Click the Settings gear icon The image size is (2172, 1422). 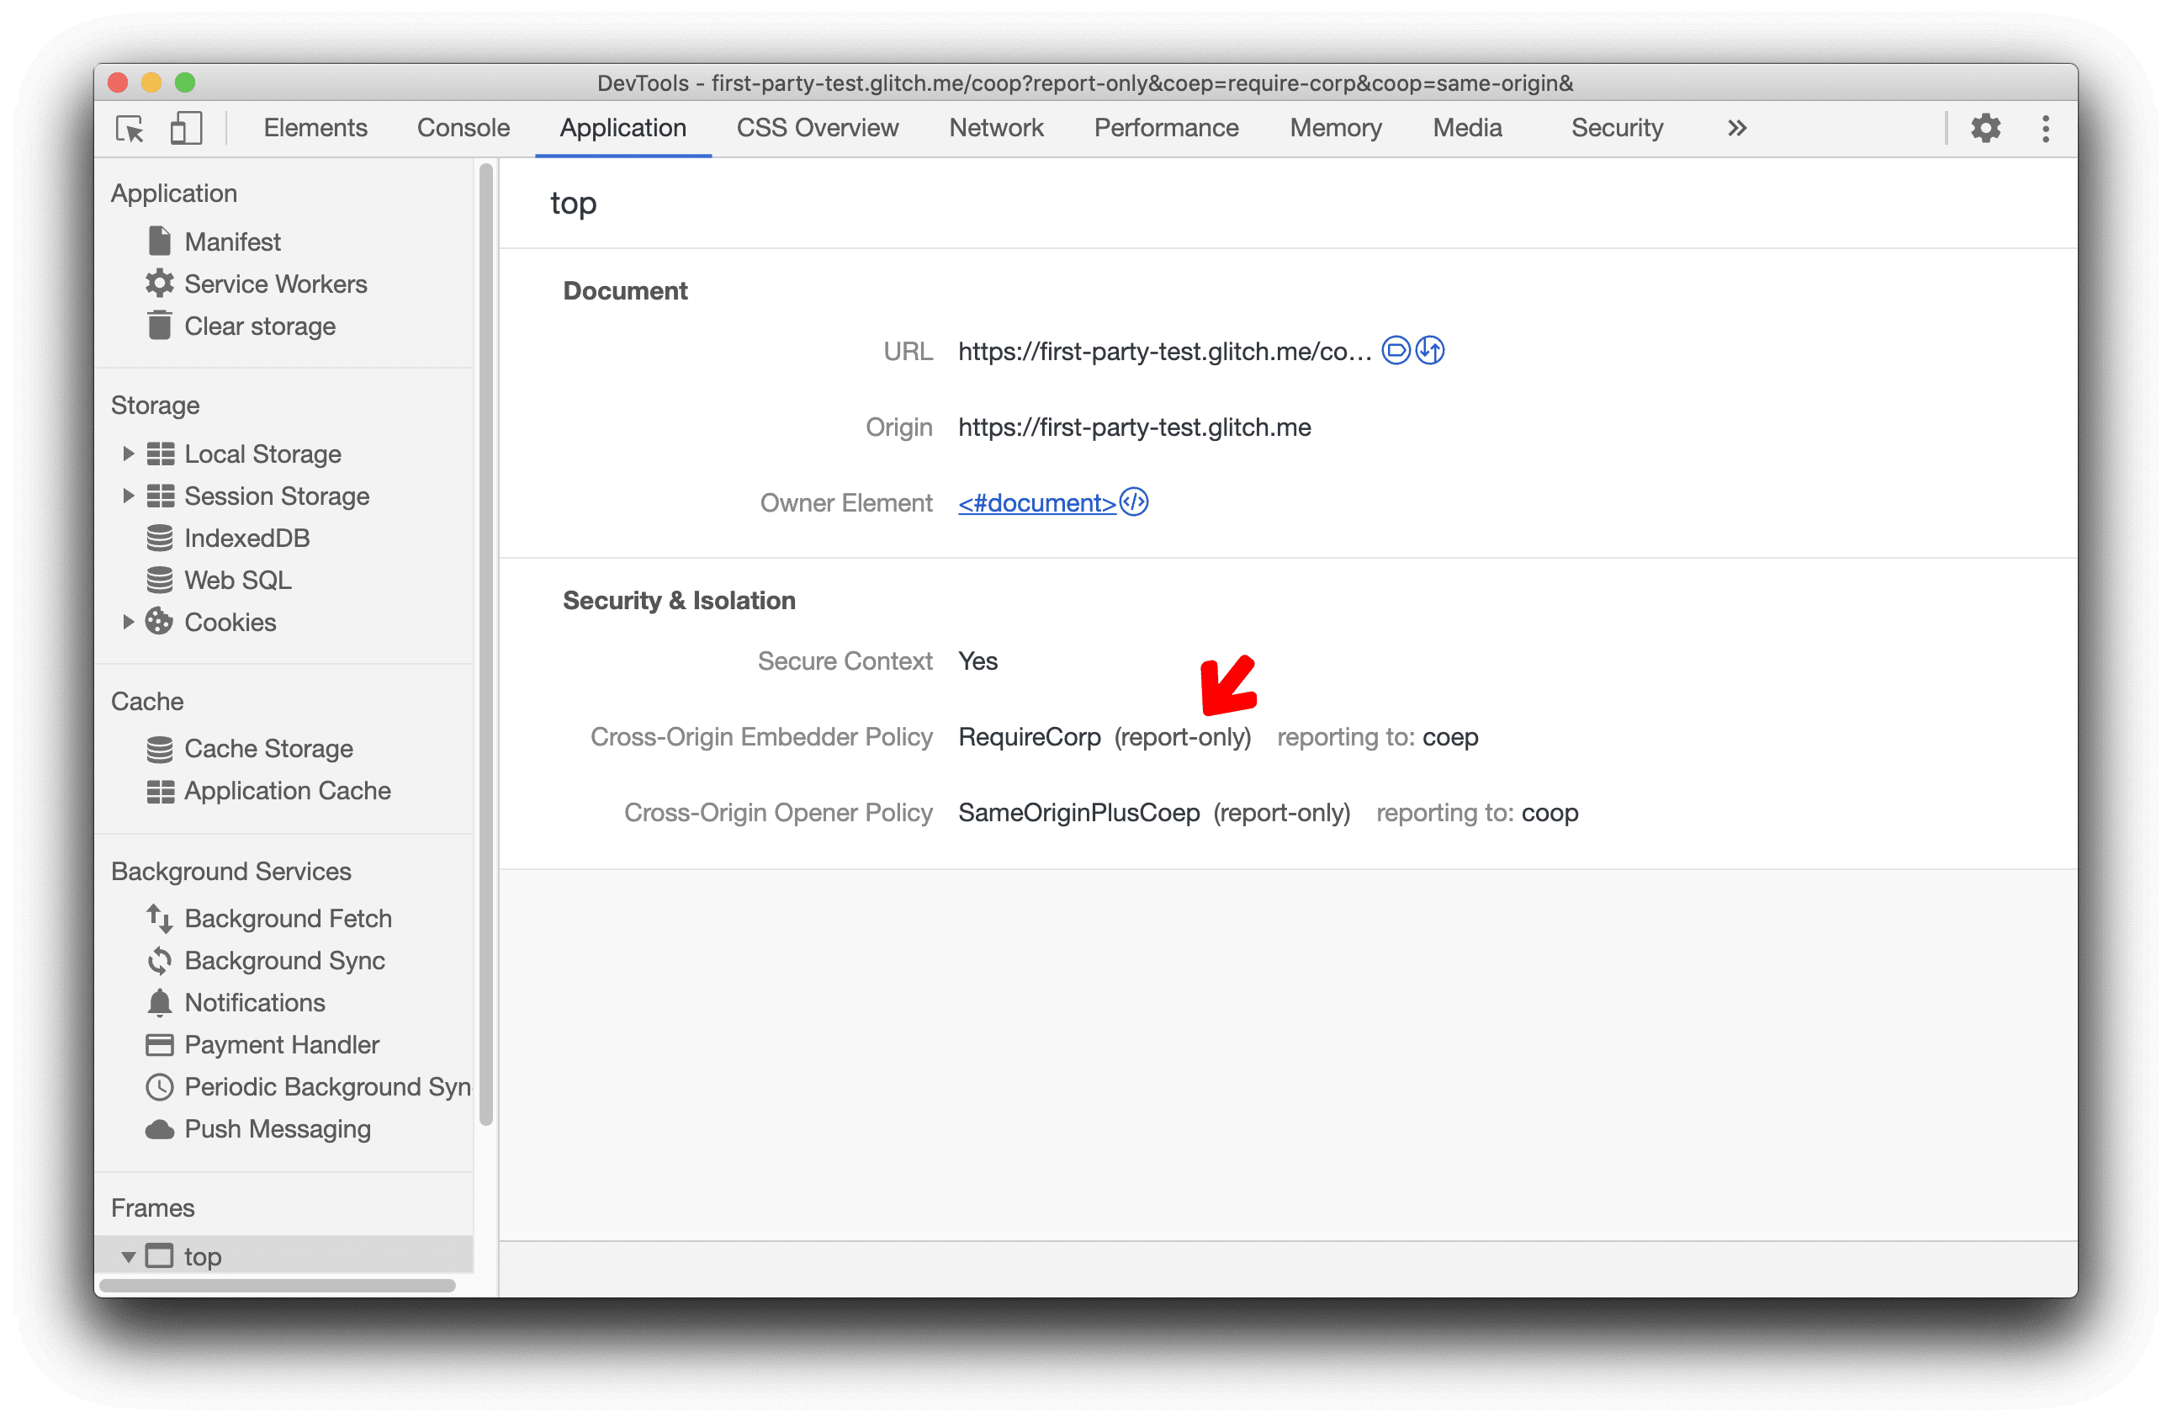click(x=1986, y=129)
